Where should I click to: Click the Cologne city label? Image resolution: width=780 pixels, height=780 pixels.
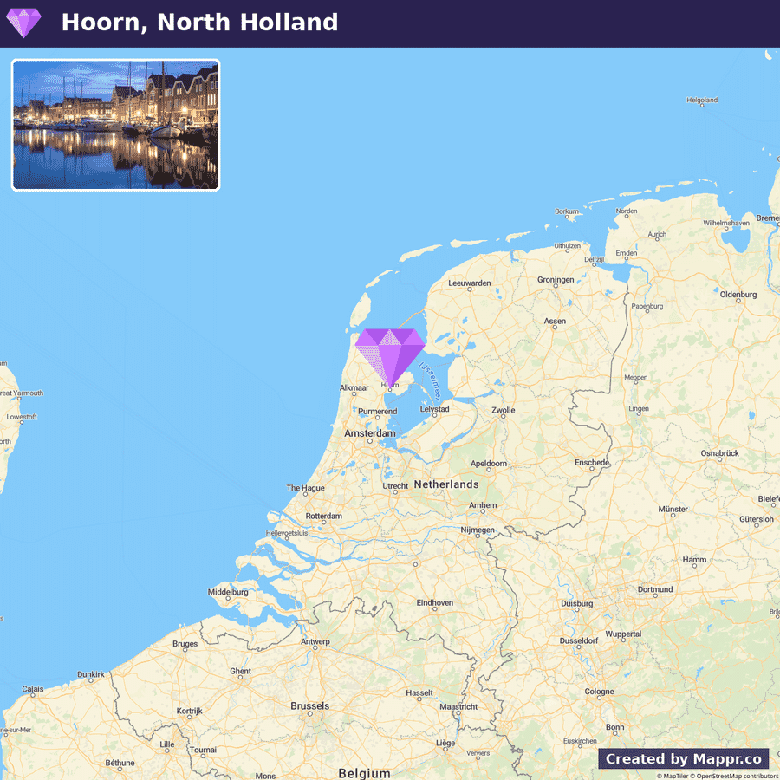pyautogui.click(x=600, y=692)
